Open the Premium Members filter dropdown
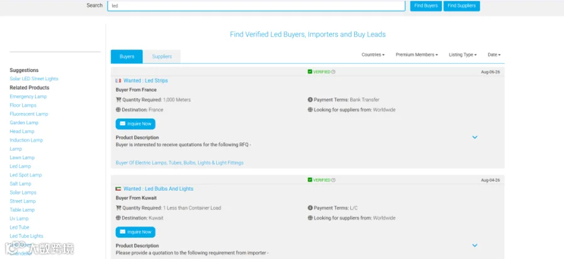Viewport: 564px width, 259px height. (x=417, y=55)
